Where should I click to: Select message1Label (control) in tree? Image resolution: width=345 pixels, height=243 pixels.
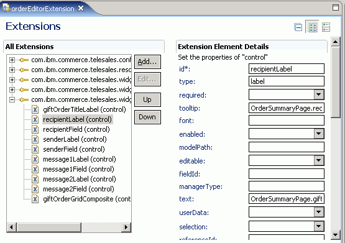(x=80, y=159)
